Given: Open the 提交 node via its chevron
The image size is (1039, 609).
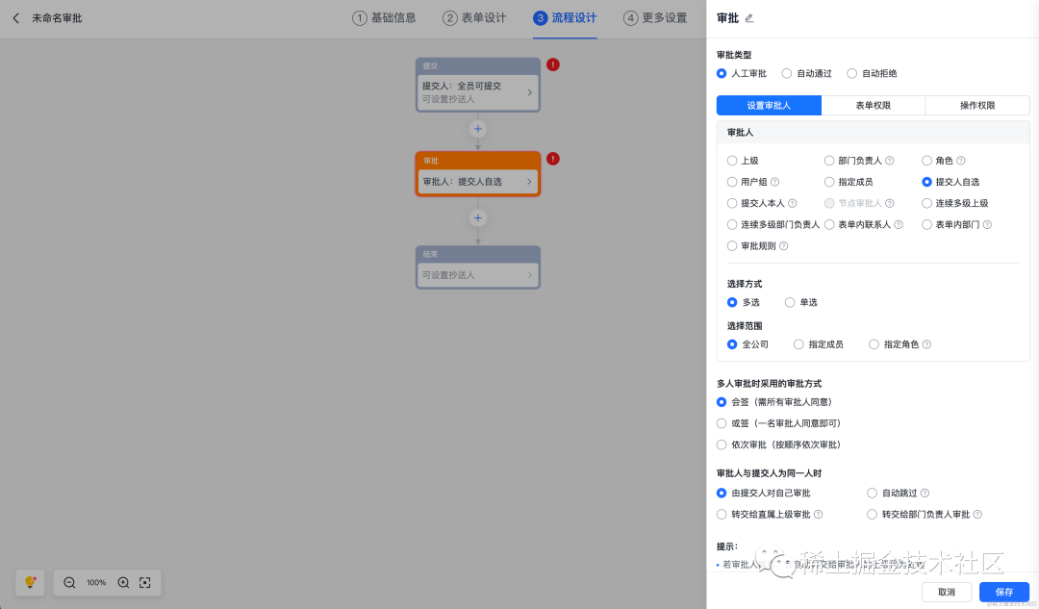Looking at the screenshot, I should pyautogui.click(x=529, y=92).
